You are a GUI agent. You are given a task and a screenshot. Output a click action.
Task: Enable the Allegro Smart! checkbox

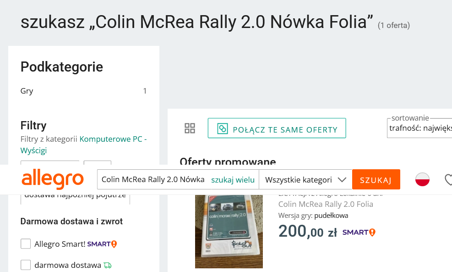pos(26,244)
